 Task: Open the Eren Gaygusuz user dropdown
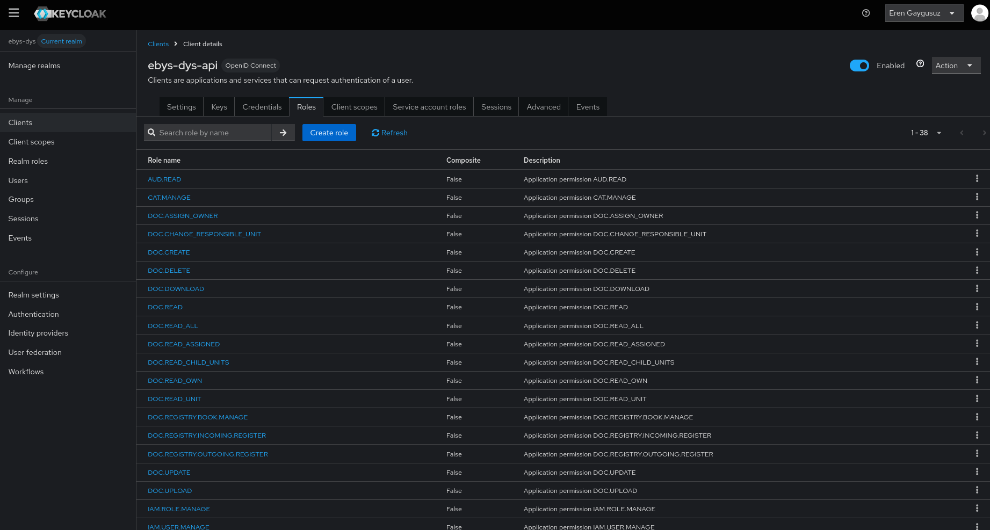(x=924, y=13)
